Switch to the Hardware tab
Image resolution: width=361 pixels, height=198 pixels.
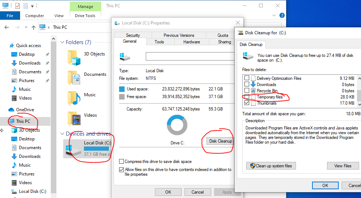coord(191,42)
